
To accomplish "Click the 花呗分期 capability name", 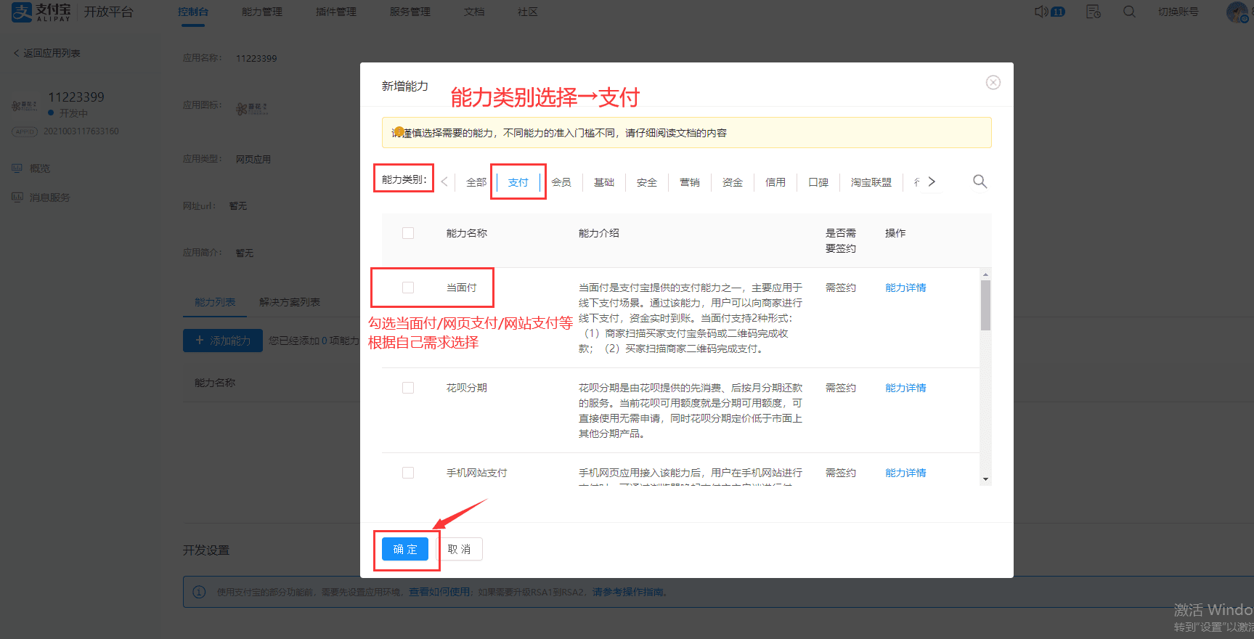I will click(467, 388).
